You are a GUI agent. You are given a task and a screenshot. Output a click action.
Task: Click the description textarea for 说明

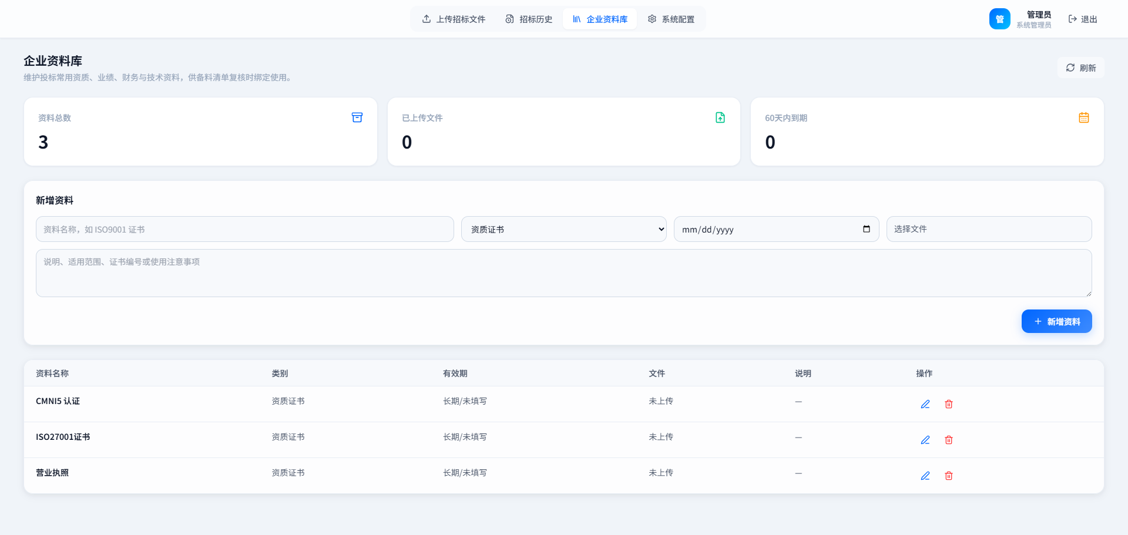[563, 273]
